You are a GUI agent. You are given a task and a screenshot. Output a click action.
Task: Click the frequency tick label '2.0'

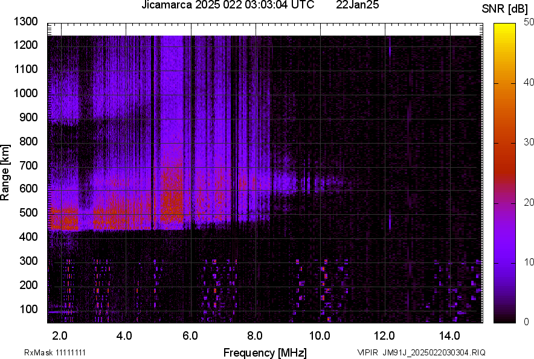tap(60, 336)
